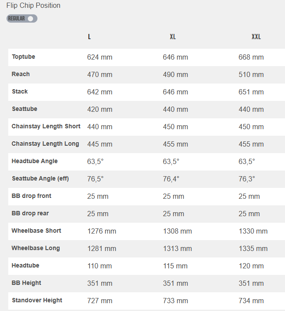285x311 pixels.
Task: Select the XL size column header
Action: coord(173,37)
